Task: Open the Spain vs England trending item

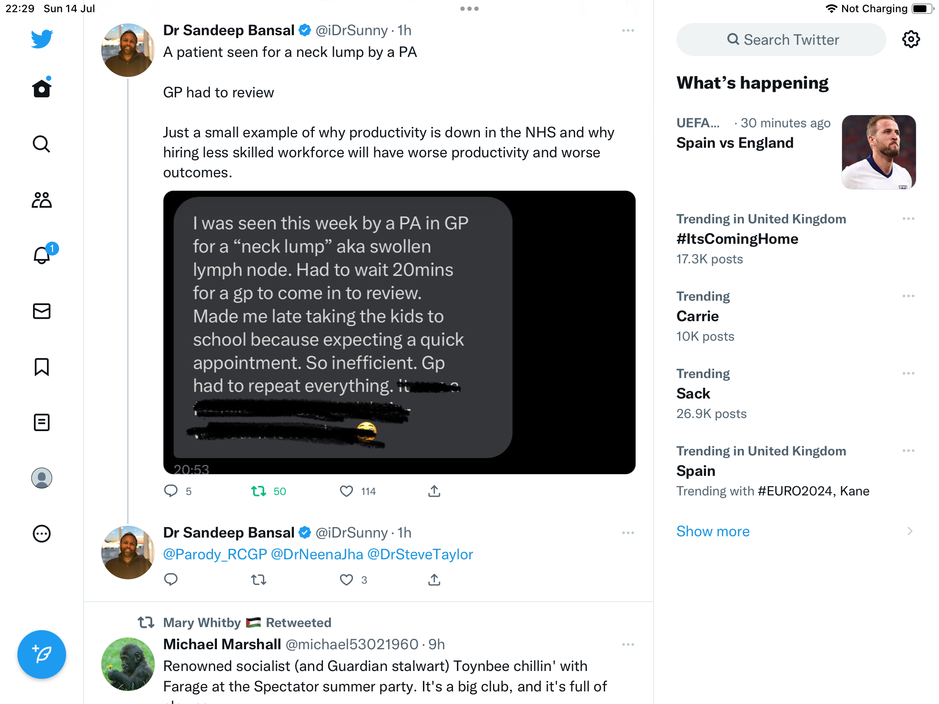Action: point(735,143)
